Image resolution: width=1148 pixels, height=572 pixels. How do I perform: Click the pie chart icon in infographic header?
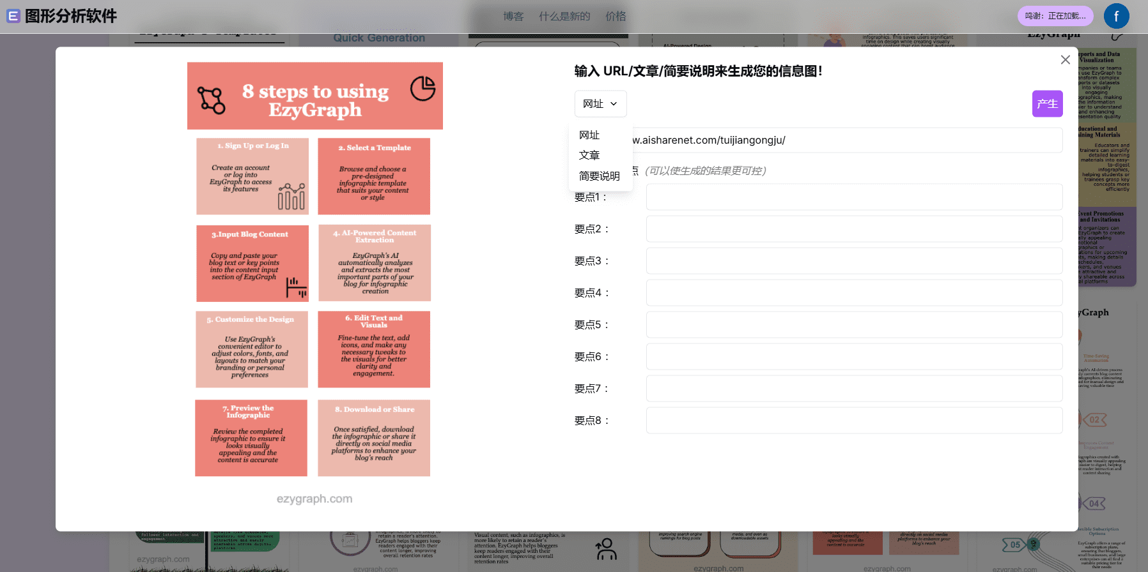pyautogui.click(x=423, y=88)
